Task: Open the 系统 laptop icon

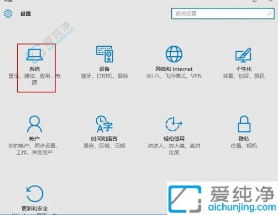Action: coord(34,55)
